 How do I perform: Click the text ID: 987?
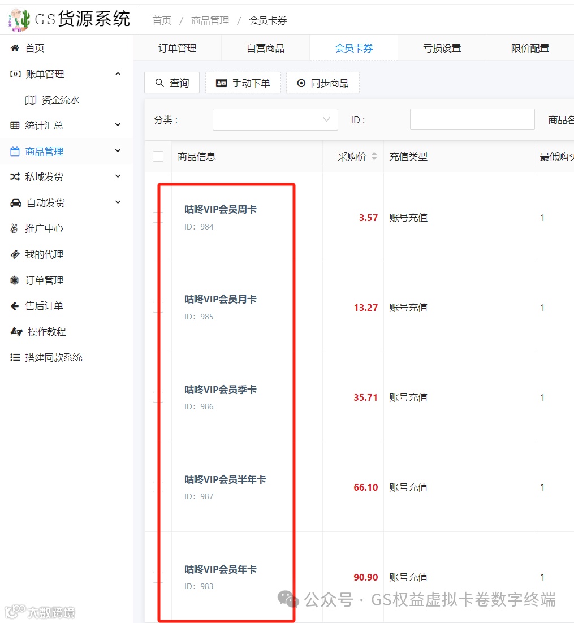198,496
